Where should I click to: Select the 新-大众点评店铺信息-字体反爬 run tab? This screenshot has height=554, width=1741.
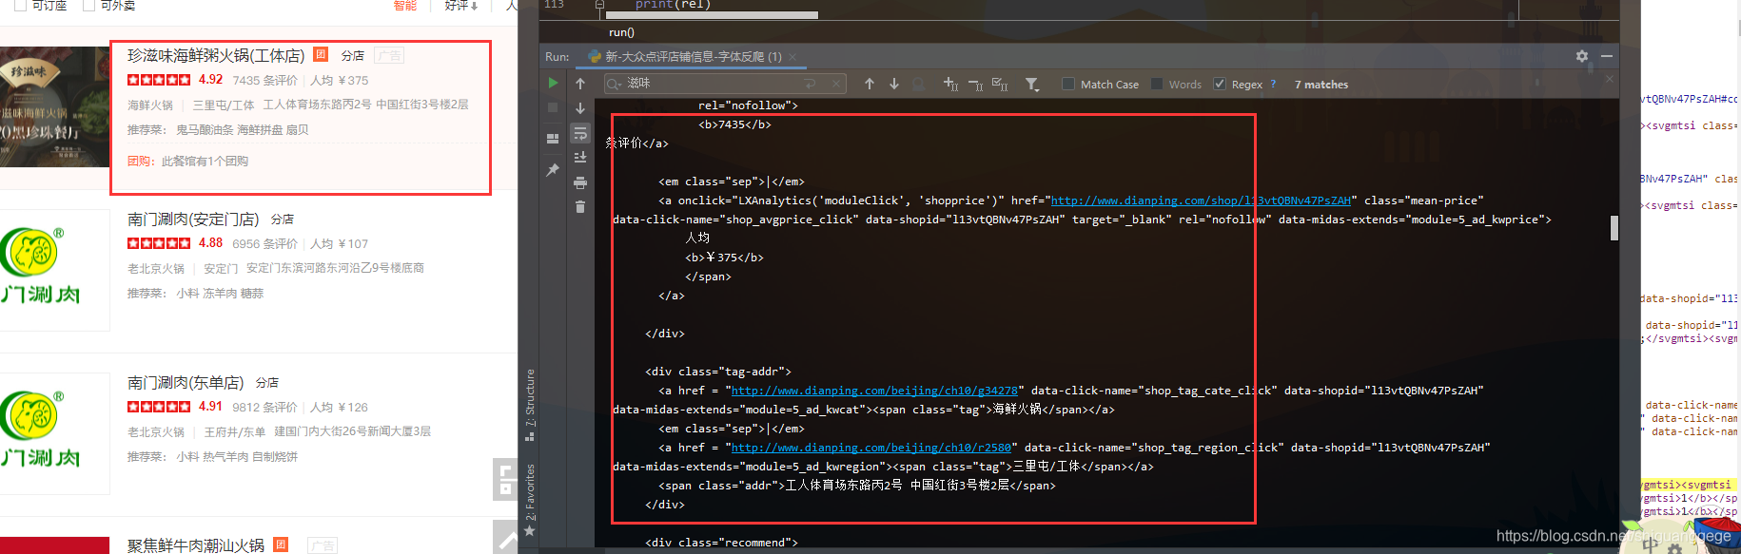(693, 56)
